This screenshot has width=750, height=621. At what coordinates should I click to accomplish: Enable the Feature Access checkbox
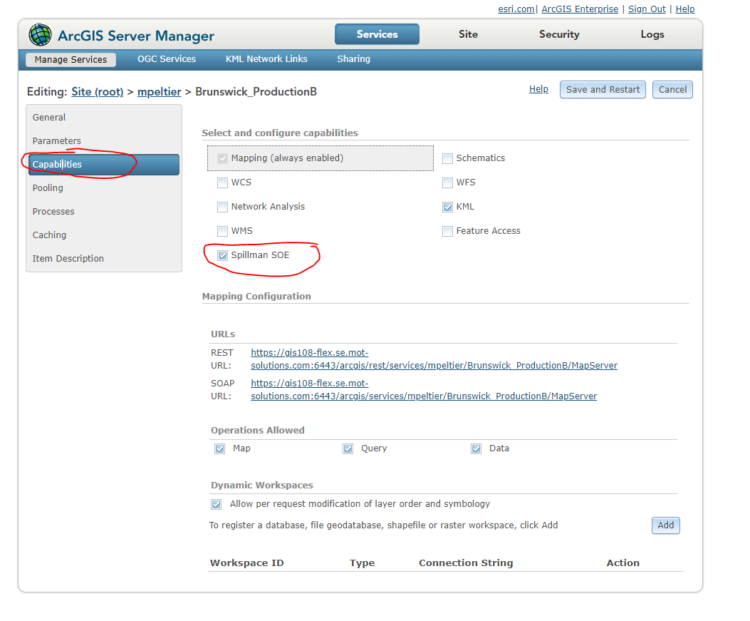click(x=448, y=231)
